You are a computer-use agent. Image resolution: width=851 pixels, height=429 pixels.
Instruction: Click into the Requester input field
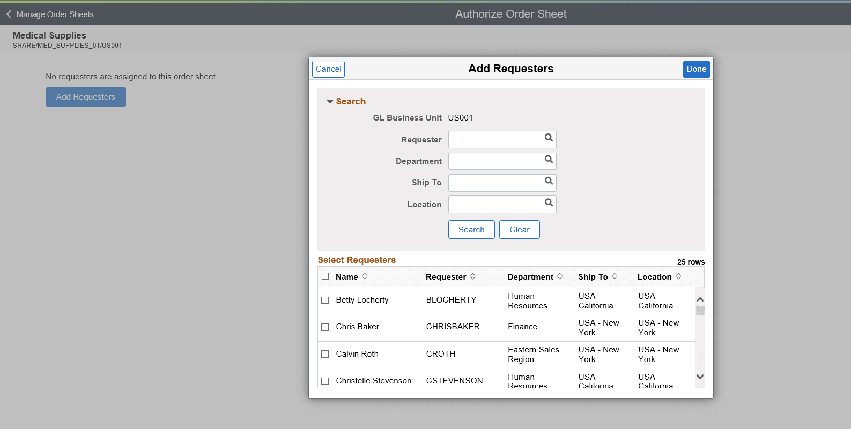502,140
